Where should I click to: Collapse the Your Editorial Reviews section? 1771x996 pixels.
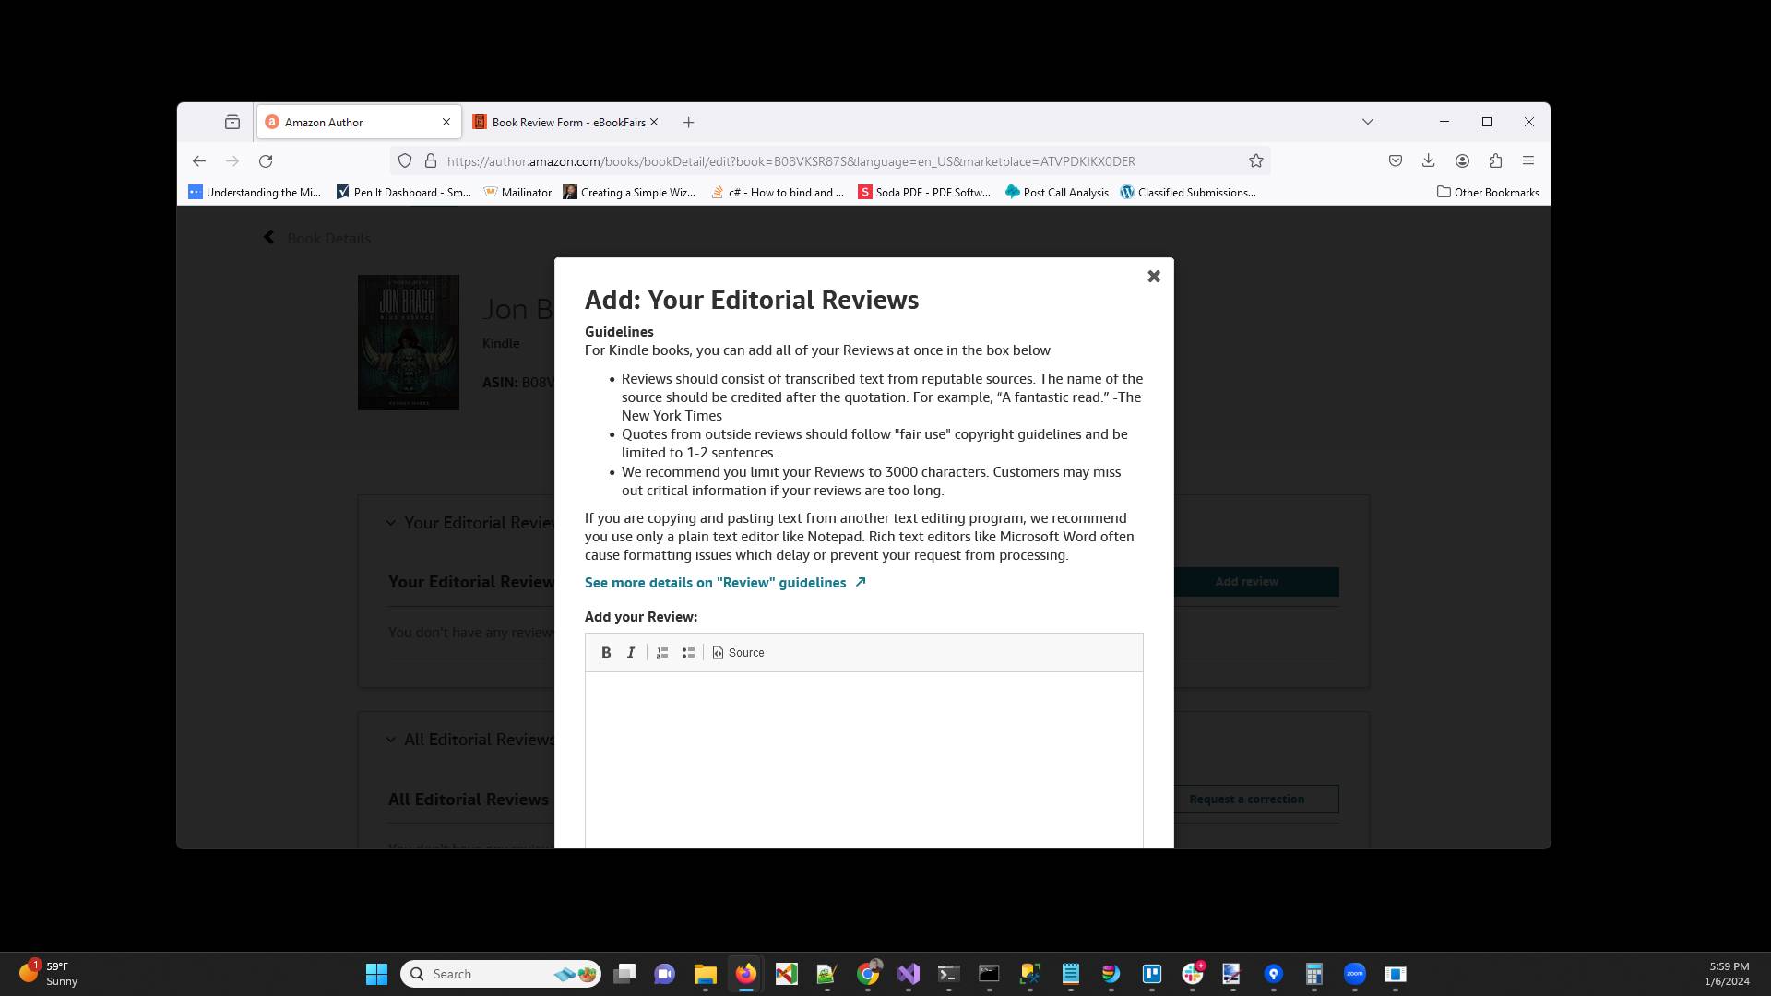tap(391, 523)
